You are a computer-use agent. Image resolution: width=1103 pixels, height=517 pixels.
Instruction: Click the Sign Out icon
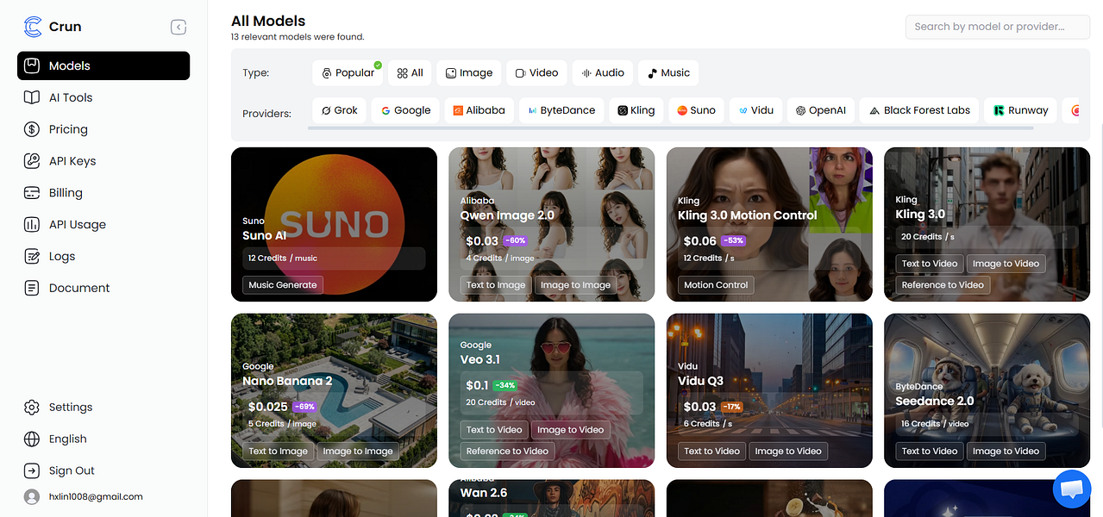pyautogui.click(x=32, y=470)
